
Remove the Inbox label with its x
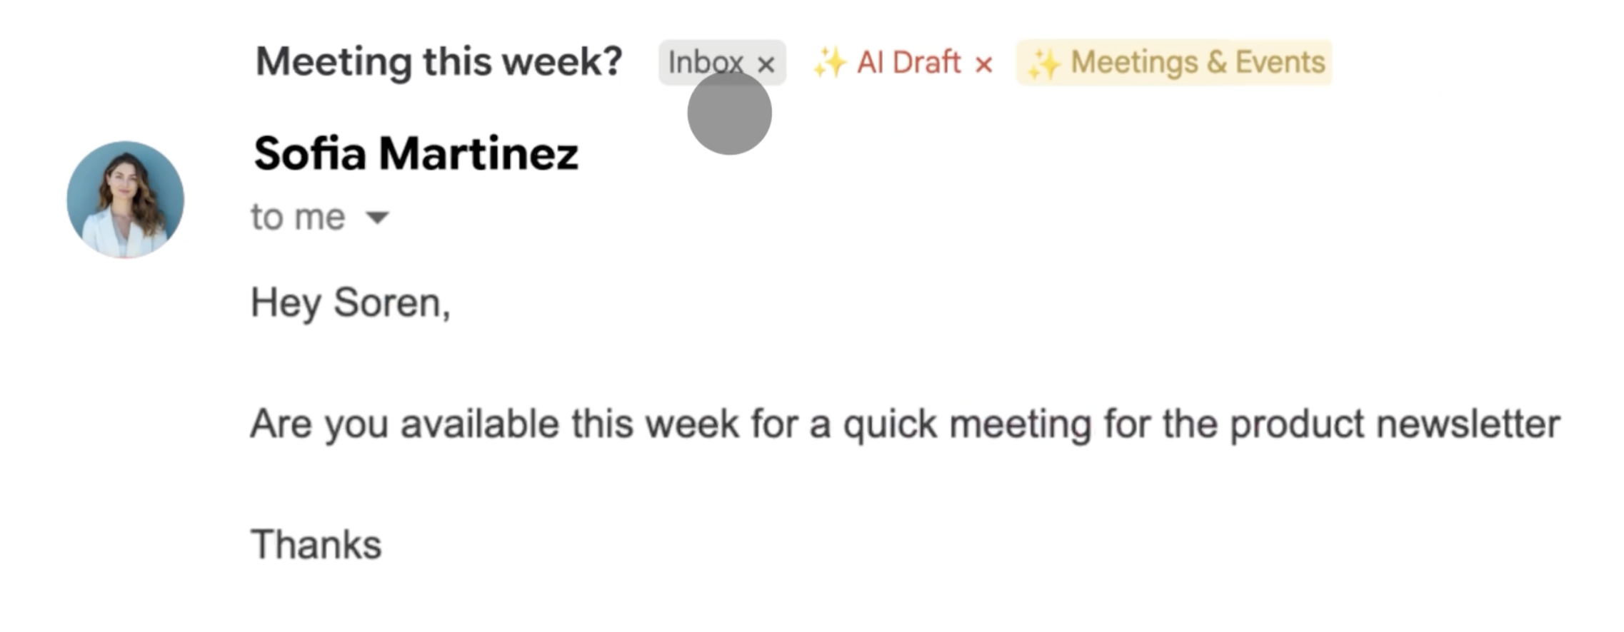tap(766, 64)
